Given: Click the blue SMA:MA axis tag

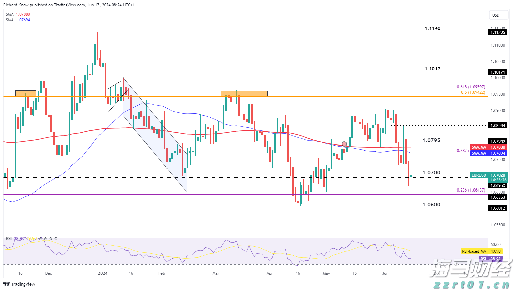Looking at the screenshot, I should pos(479,153).
